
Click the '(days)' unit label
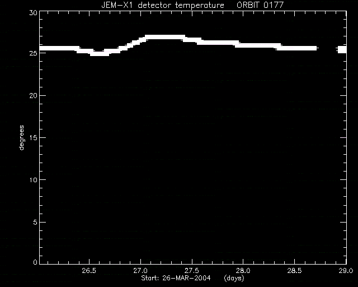[234, 278]
